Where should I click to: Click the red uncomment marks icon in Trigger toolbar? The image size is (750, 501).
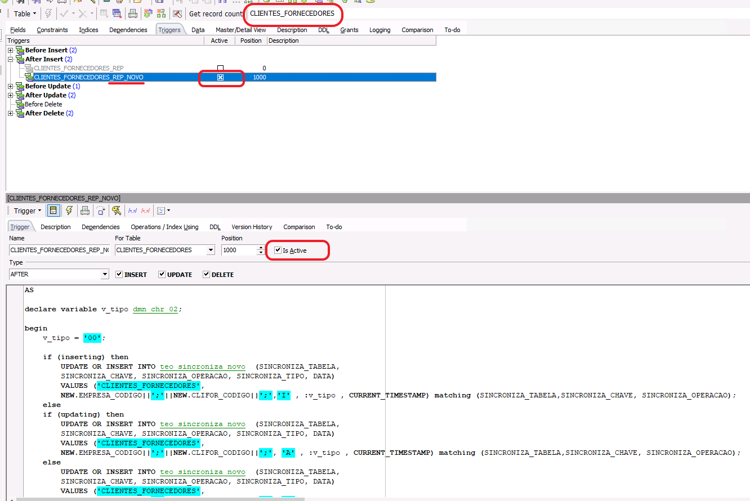[146, 211]
